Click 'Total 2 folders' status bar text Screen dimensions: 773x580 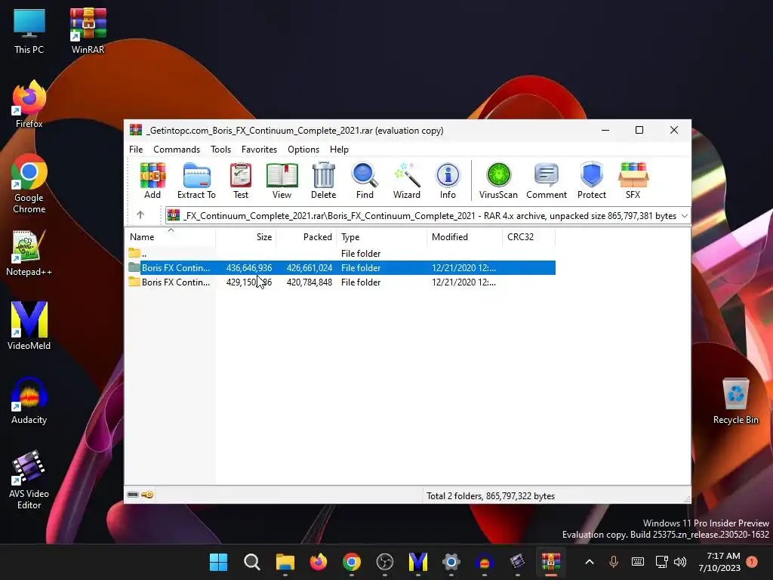[x=491, y=496]
